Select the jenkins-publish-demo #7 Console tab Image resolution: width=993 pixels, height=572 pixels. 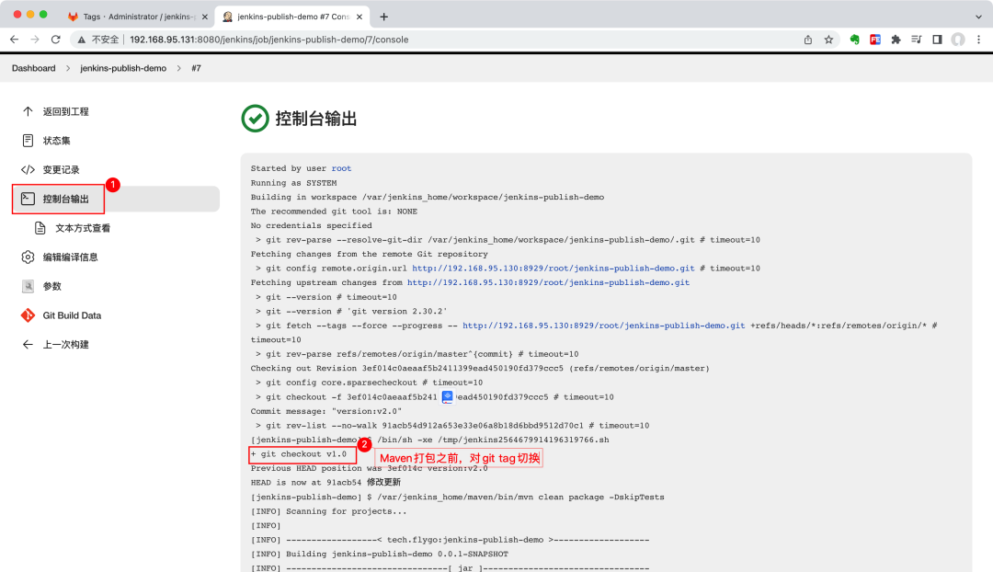[292, 17]
